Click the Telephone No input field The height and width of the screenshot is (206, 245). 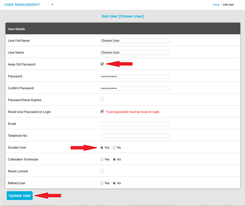135,136
